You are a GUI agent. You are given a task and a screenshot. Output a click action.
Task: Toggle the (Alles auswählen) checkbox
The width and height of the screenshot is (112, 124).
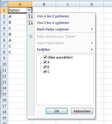[45, 57]
